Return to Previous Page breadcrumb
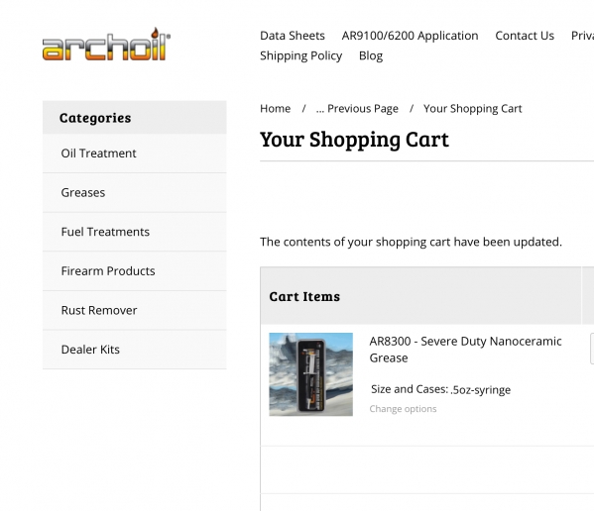The width and height of the screenshot is (594, 511). click(x=357, y=109)
